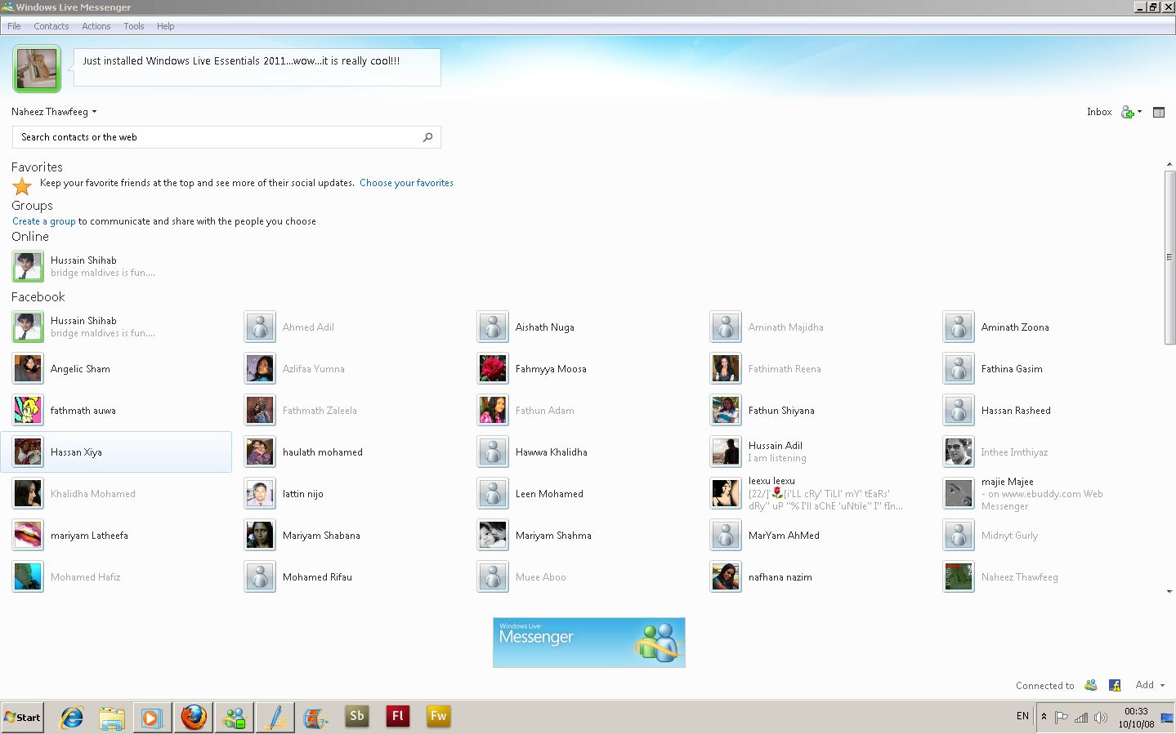The width and height of the screenshot is (1176, 734).
Task: Click your profile display picture
Action: [x=37, y=69]
